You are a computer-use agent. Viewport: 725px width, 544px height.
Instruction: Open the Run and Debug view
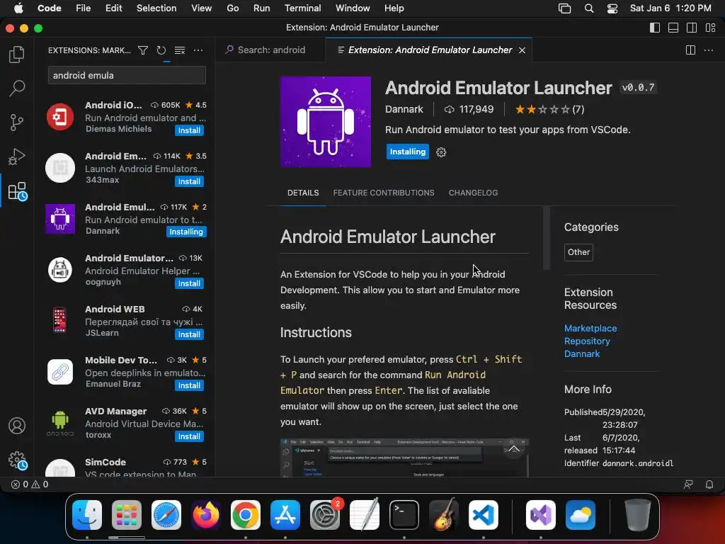(17, 157)
